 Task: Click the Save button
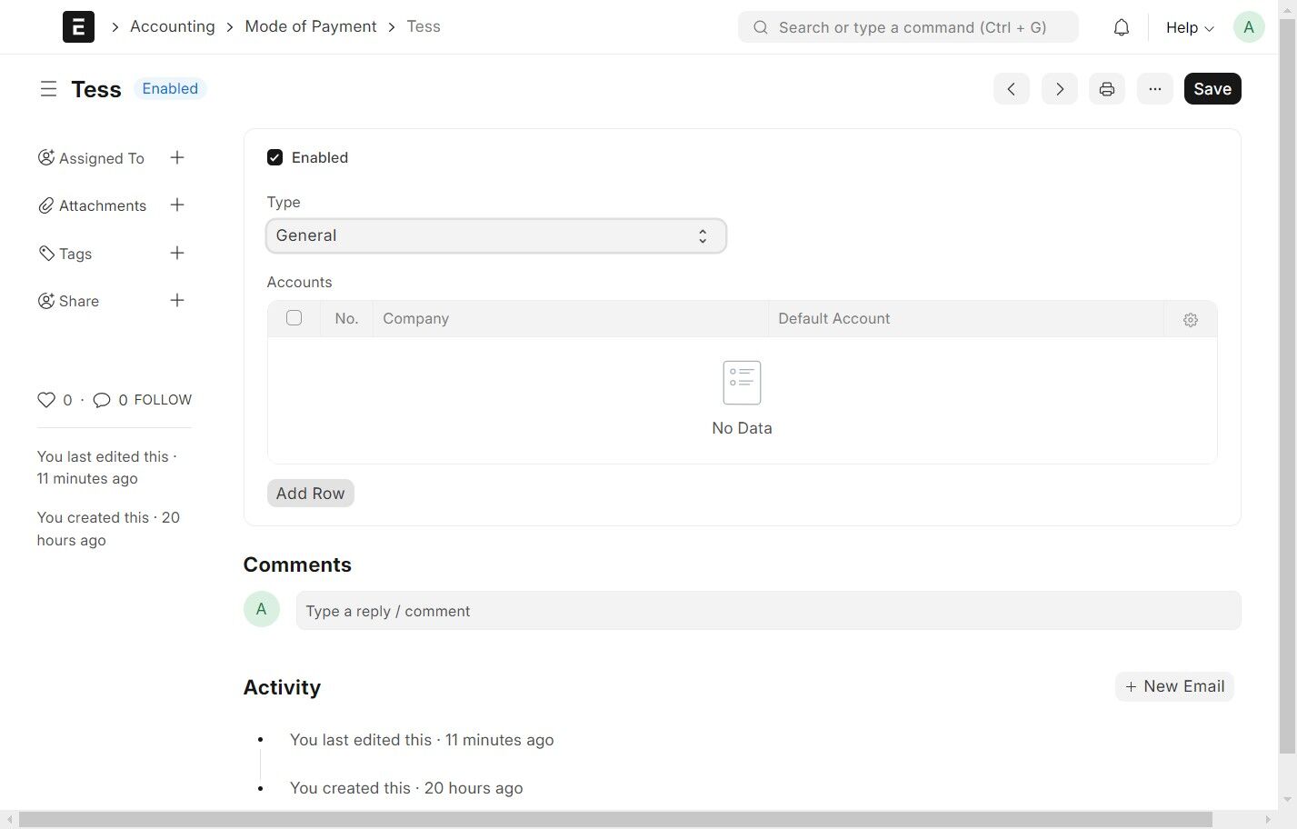(x=1212, y=89)
